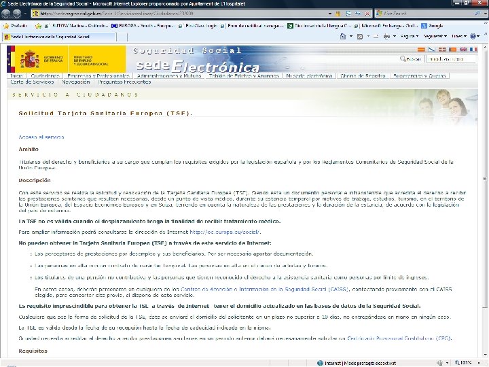Follow the http://ec.europa.eu/social/ link
Viewport: 489px width, 367px height.
[x=225, y=232]
